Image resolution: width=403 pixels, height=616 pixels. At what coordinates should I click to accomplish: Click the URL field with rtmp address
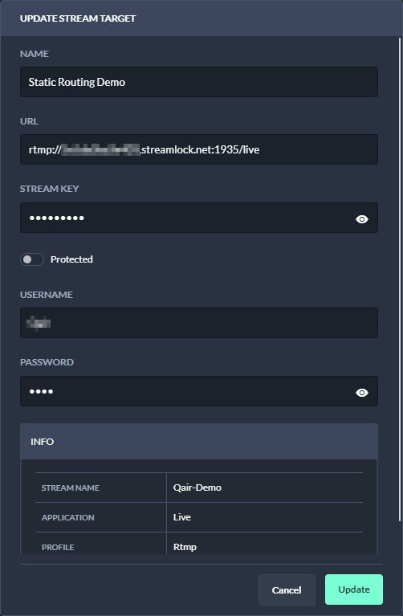199,149
